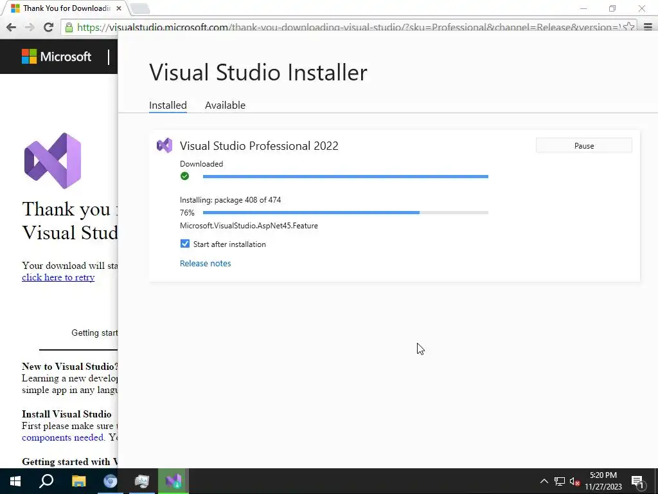658x494 pixels.
Task: Switch to Chromium browser in the taskbar
Action: [111, 481]
